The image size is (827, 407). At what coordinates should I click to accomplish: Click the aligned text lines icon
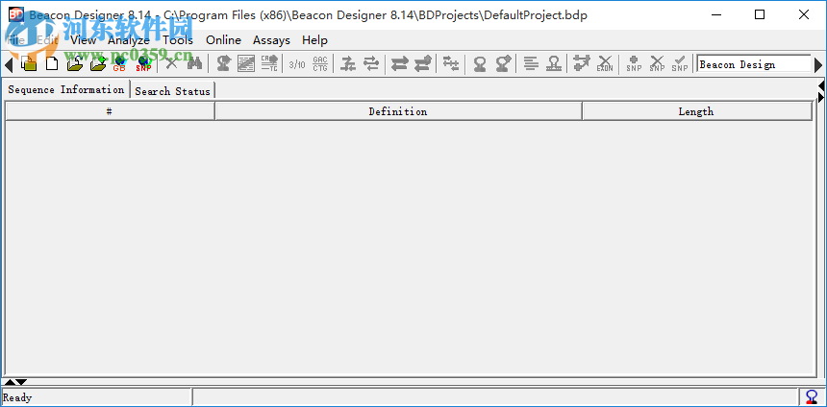(531, 63)
